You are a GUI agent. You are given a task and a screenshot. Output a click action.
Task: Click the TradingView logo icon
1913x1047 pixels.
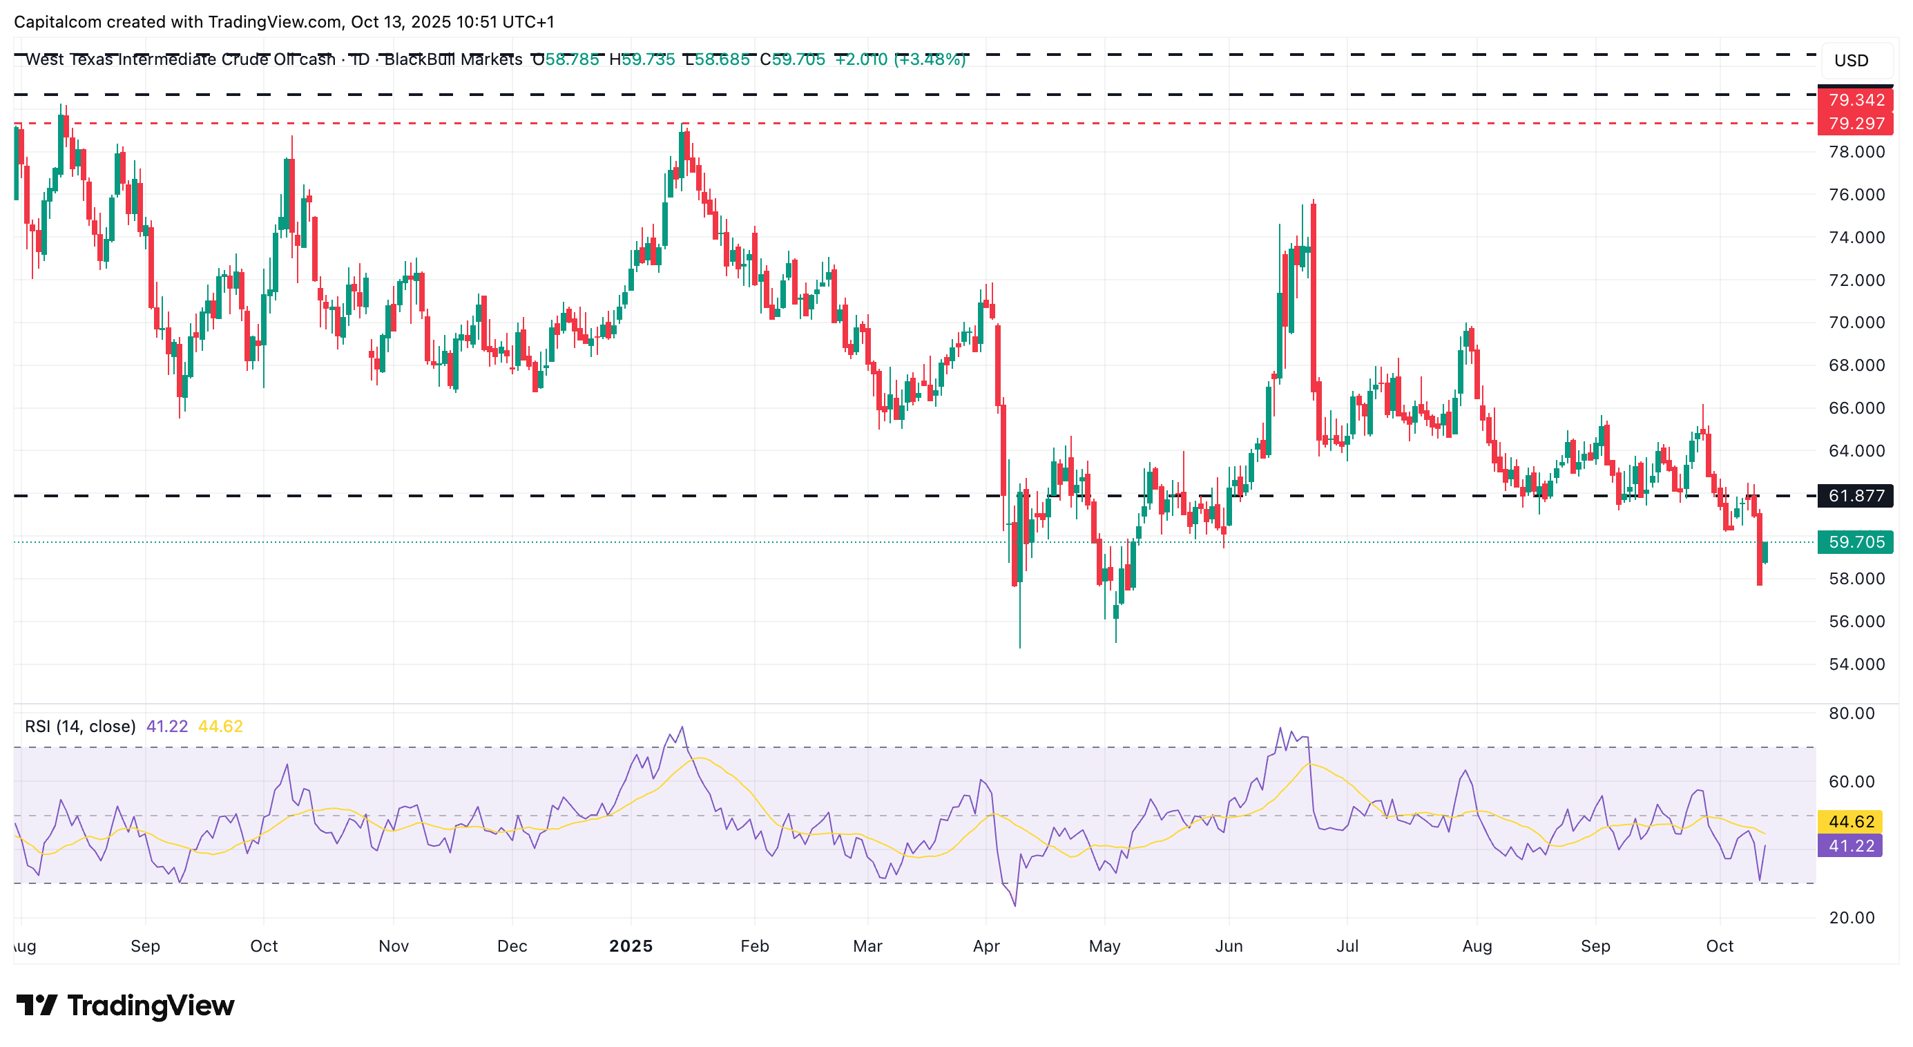click(37, 1005)
